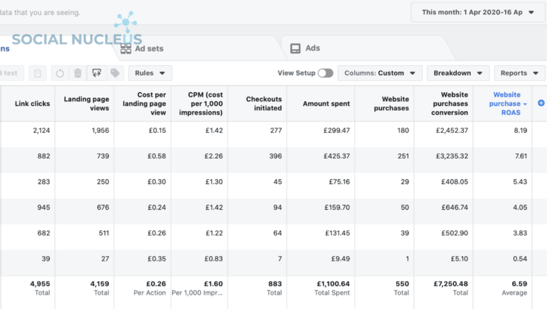This screenshot has width=549, height=309.
Task: Open the Reports dropdown menu
Action: click(x=519, y=73)
